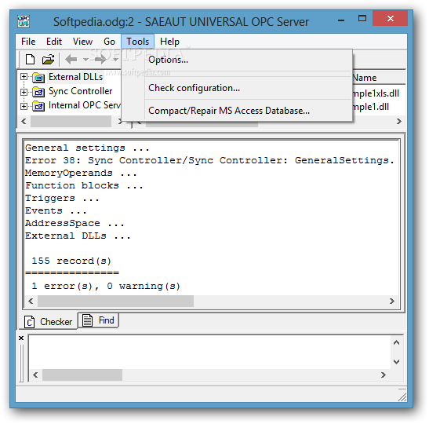Select the list entry ending mple1.dll
Viewport: 429px width, 424px height.
pyautogui.click(x=371, y=107)
